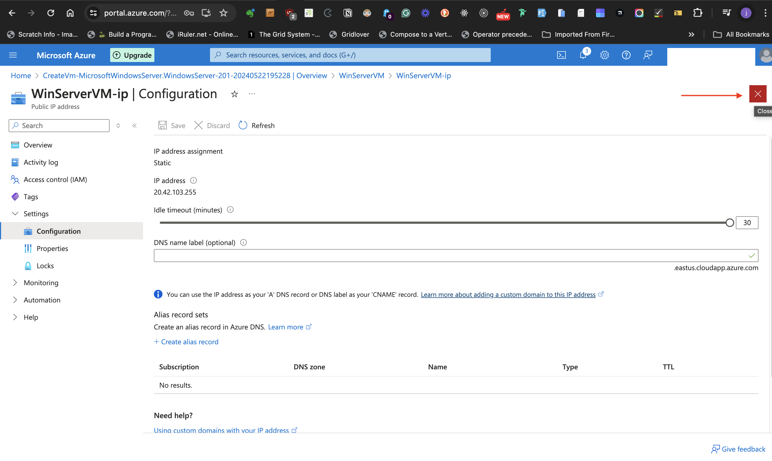Image resolution: width=772 pixels, height=461 pixels.
Task: Send feedback using the feedback icon
Action: coord(648,55)
